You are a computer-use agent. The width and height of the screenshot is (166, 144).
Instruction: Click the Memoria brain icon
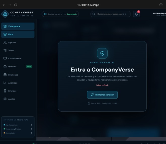pos(5,67)
